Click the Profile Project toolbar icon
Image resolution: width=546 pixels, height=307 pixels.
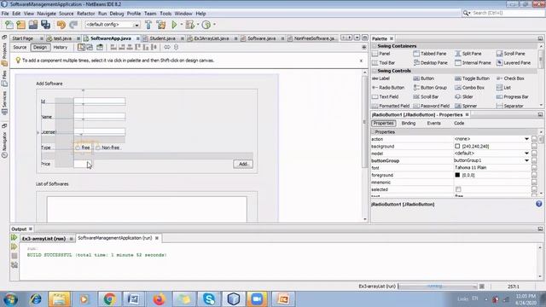pyautogui.click(x=206, y=25)
